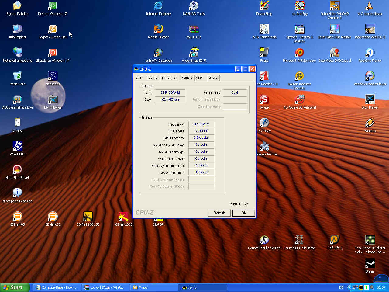Launch Mozilla Firefox from desktop
389x292 pixels.
point(158,32)
